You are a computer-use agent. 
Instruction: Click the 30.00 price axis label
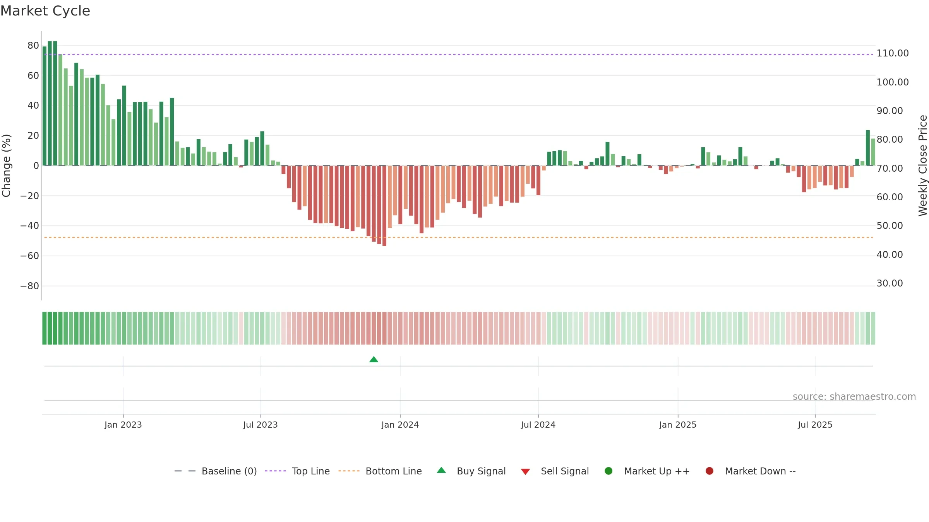pos(890,283)
